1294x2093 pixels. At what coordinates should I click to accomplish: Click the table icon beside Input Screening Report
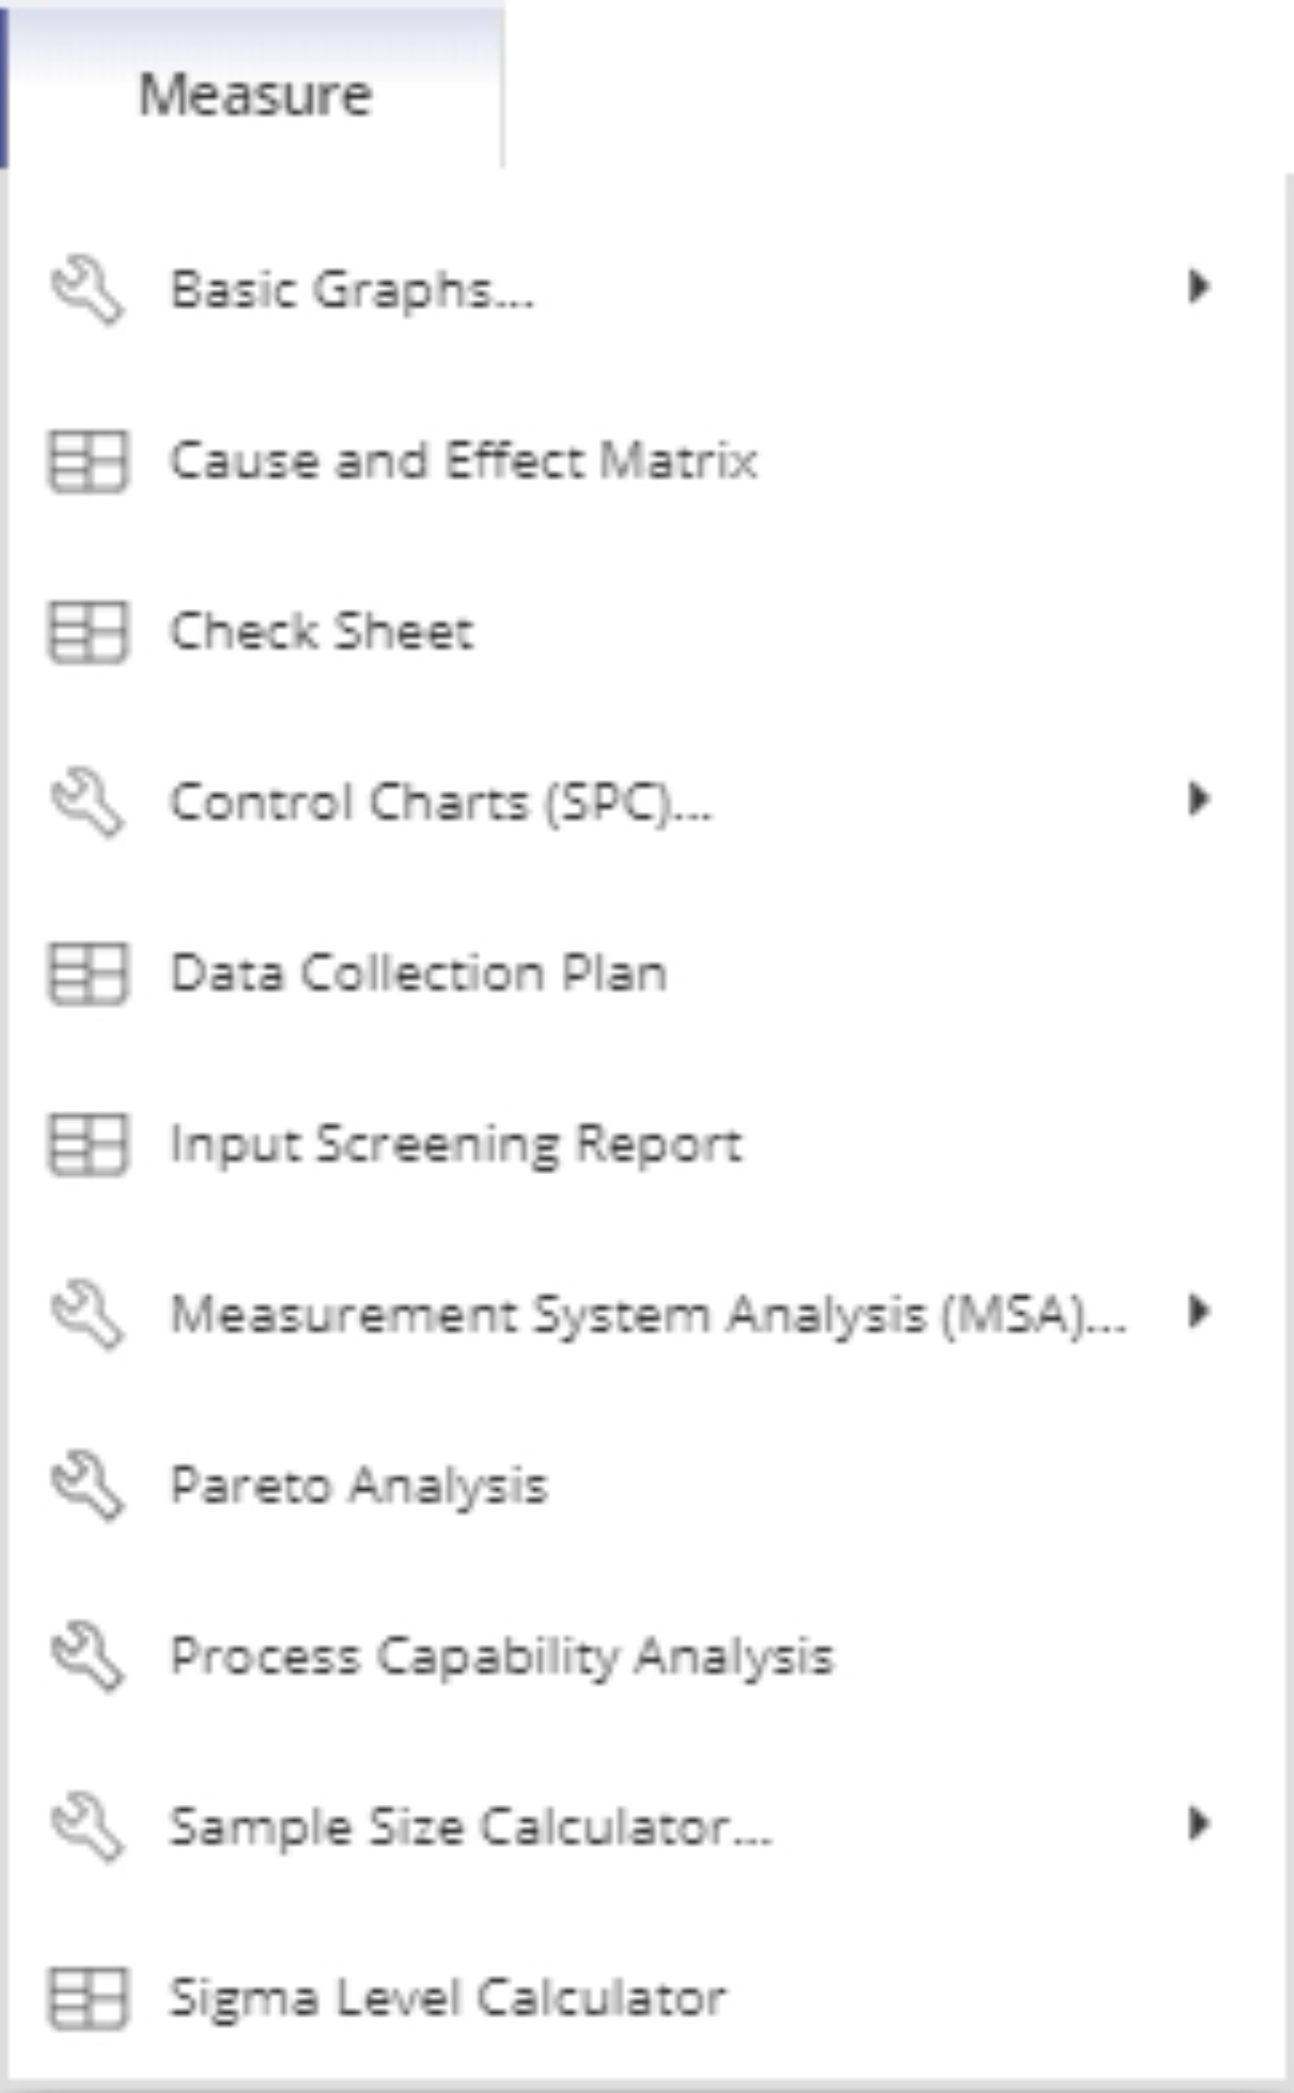(x=87, y=1144)
